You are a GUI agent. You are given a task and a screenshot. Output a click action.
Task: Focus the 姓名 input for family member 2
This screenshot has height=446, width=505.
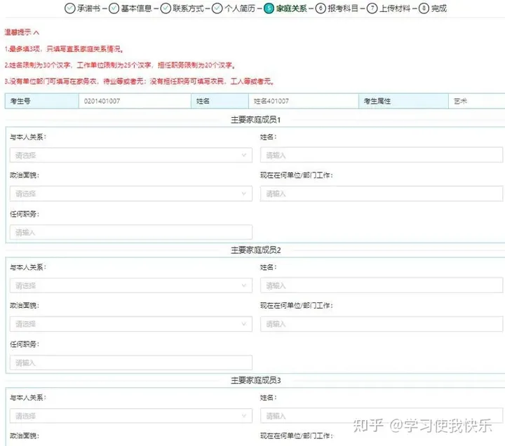[382, 285]
